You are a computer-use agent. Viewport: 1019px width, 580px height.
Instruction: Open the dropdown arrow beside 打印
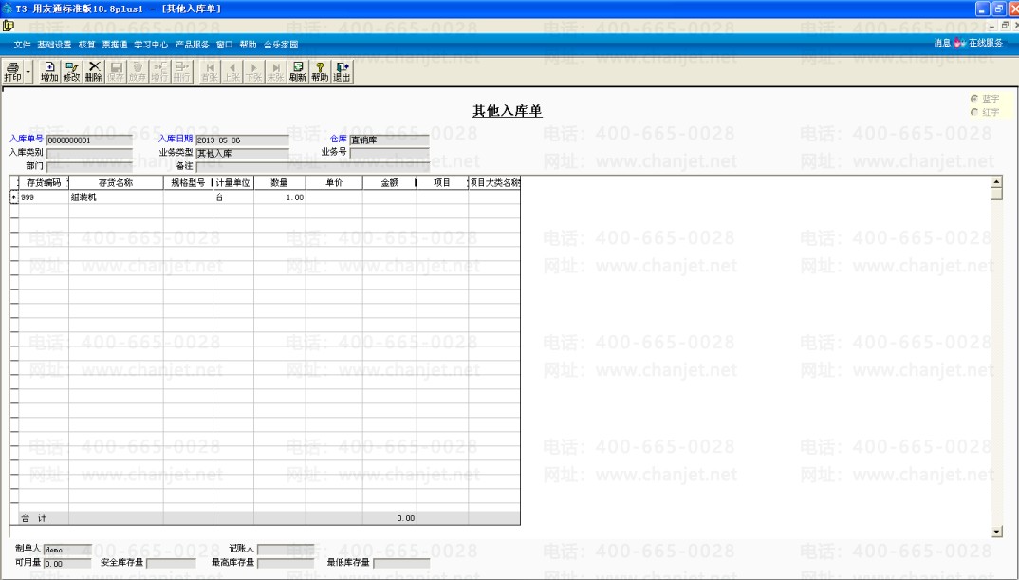point(28,71)
